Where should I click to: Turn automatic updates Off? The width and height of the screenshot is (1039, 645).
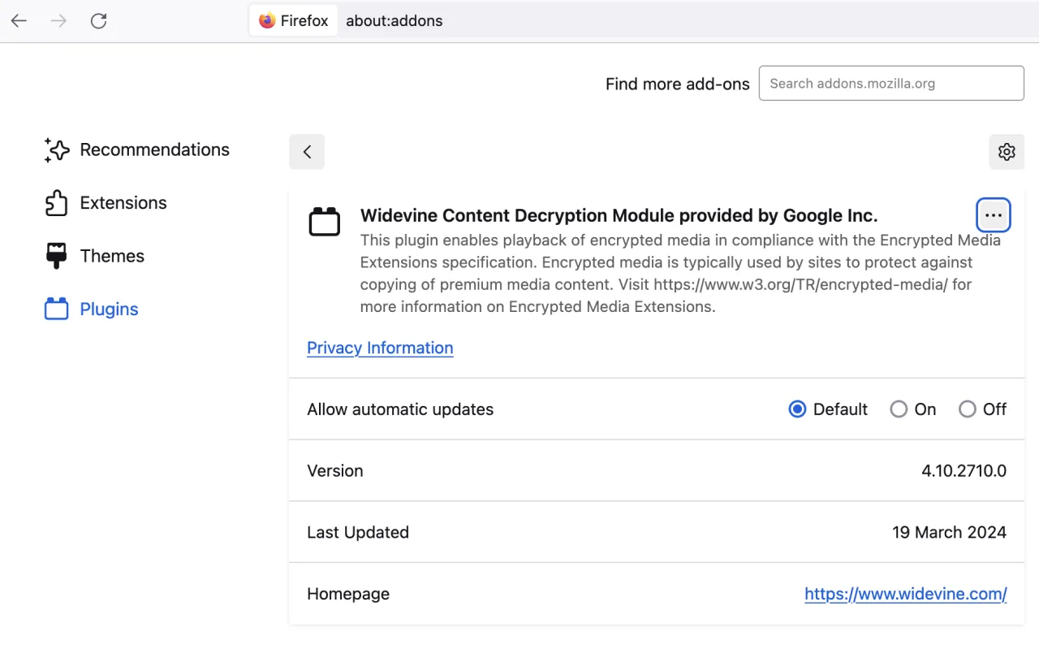[x=968, y=409]
